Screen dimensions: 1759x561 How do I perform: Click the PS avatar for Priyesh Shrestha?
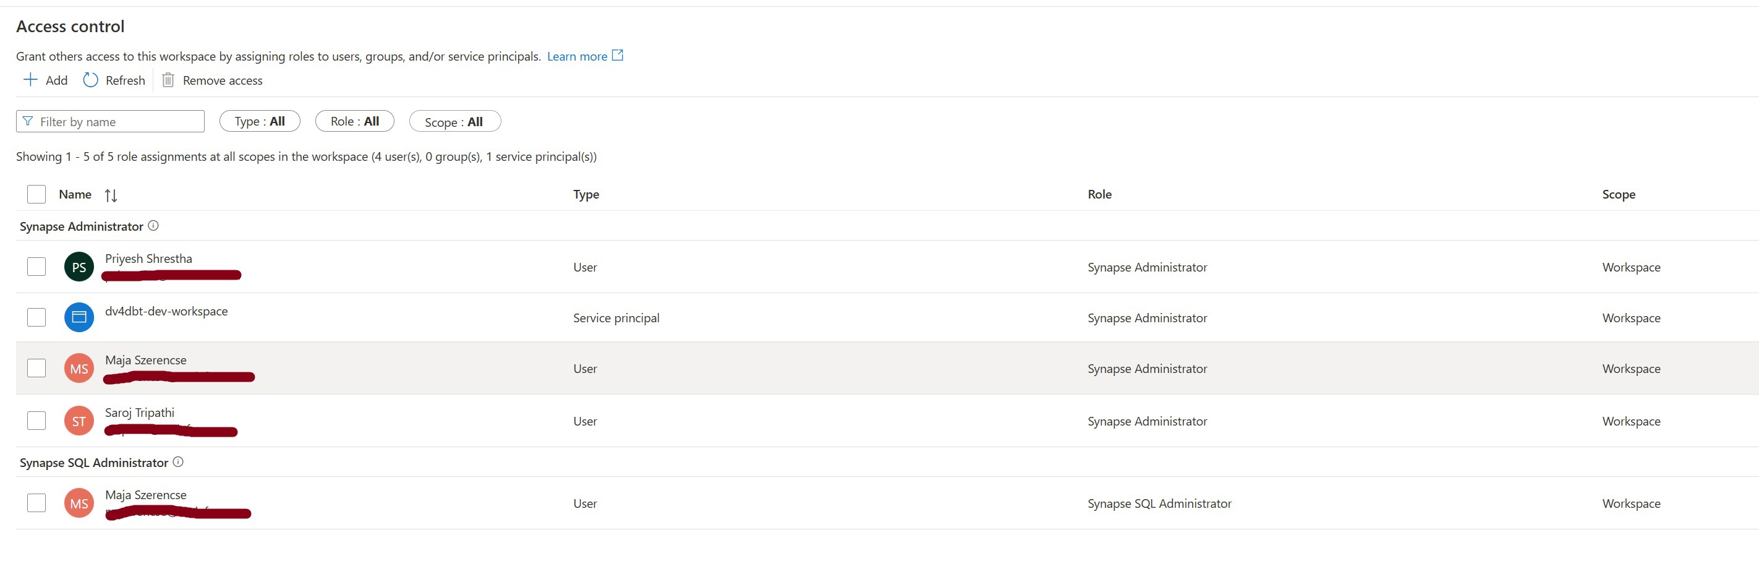click(x=79, y=267)
